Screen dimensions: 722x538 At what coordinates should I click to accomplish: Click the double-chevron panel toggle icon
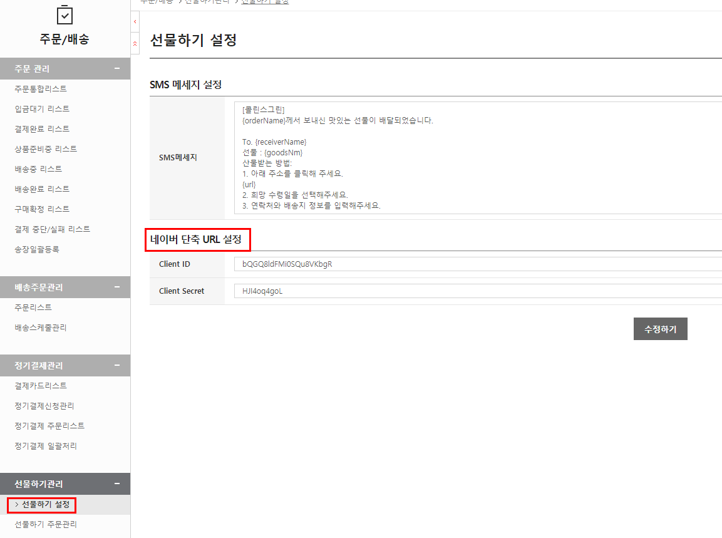135,43
